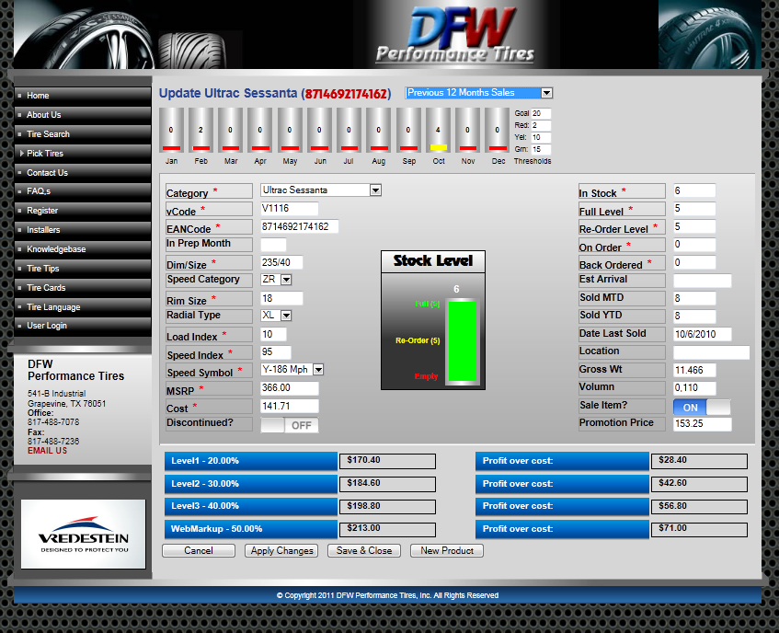Click the Gross Wt input field
779x633 pixels.
coord(694,370)
